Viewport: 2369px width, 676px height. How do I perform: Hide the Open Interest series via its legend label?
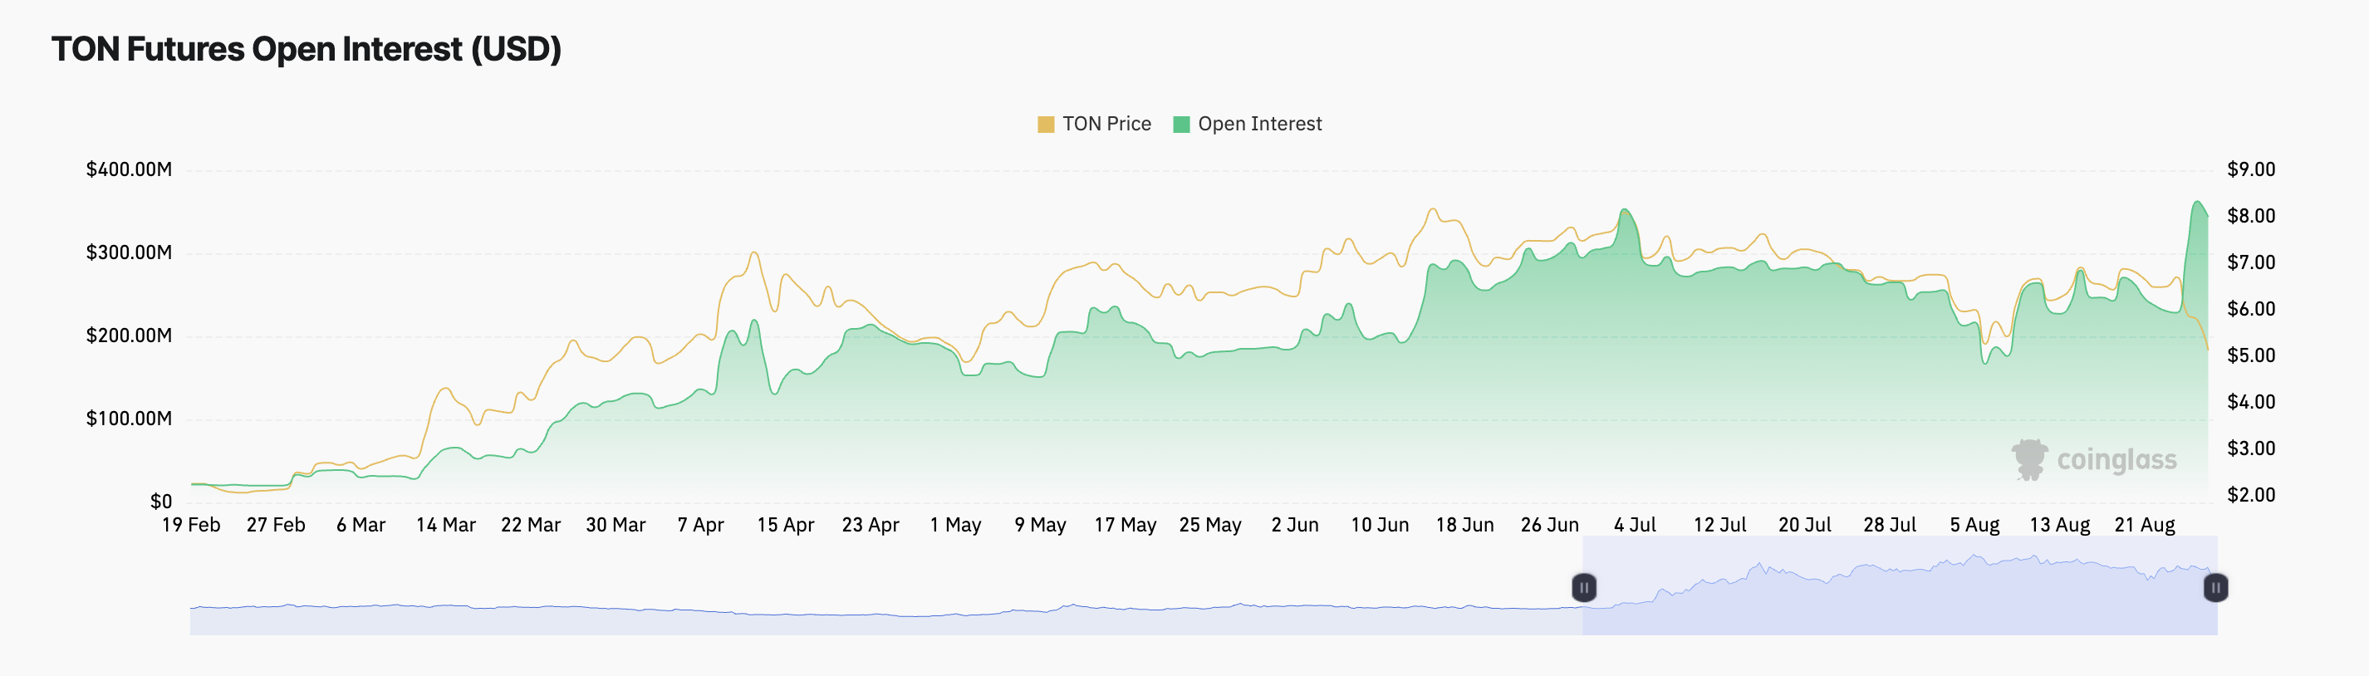1259,125
